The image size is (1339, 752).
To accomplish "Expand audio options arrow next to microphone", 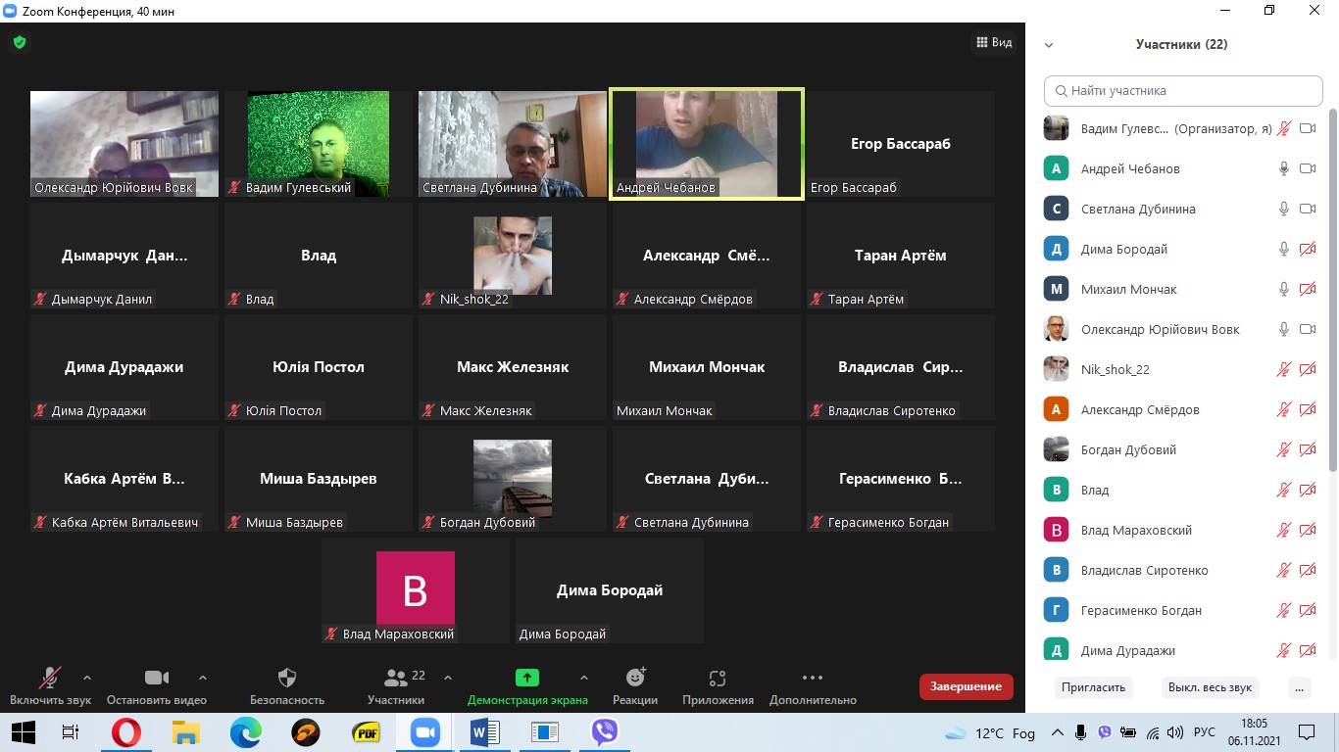I will 87,677.
